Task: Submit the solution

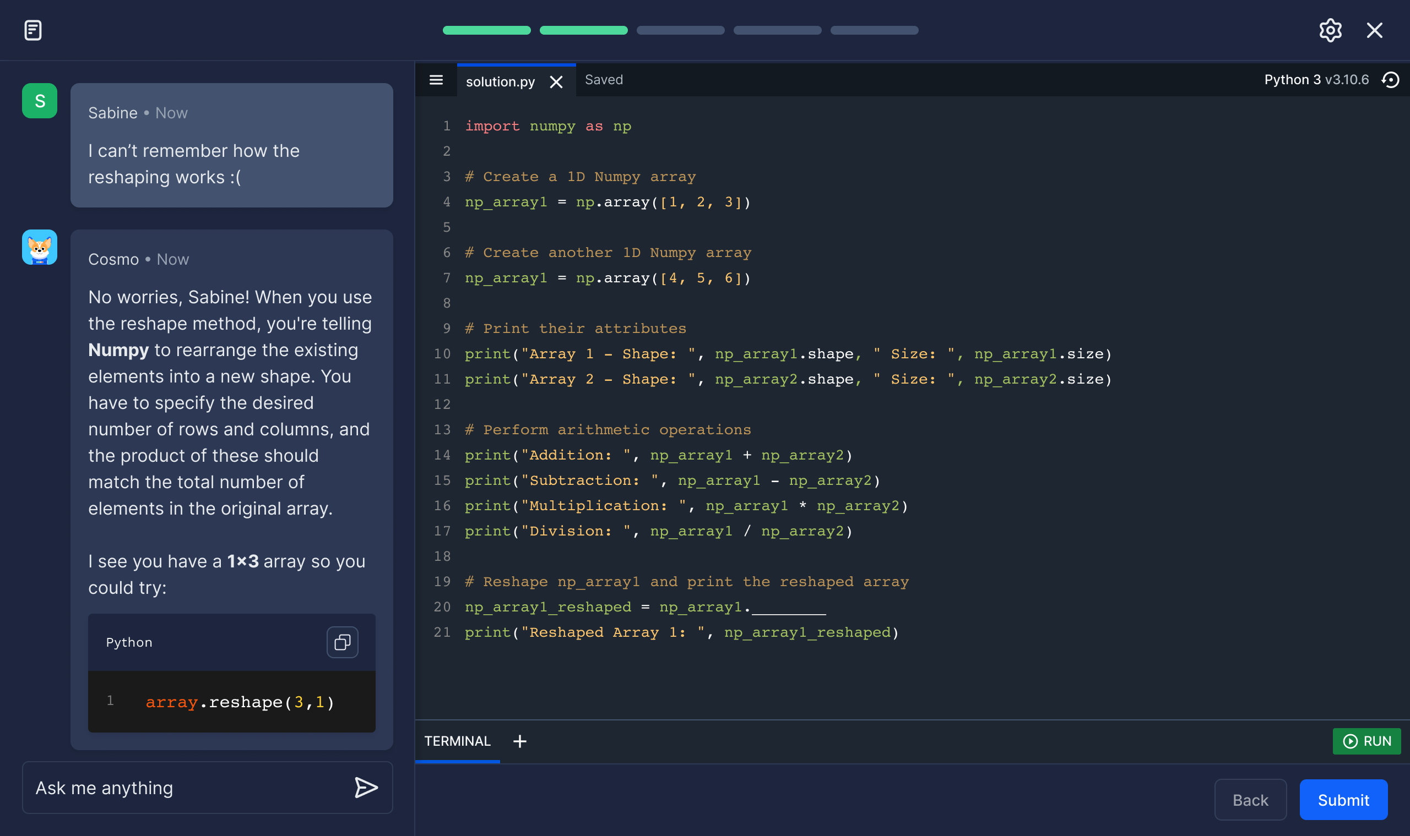Action: pyautogui.click(x=1343, y=800)
